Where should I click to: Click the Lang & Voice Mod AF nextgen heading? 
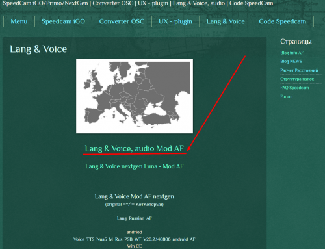tap(135, 196)
